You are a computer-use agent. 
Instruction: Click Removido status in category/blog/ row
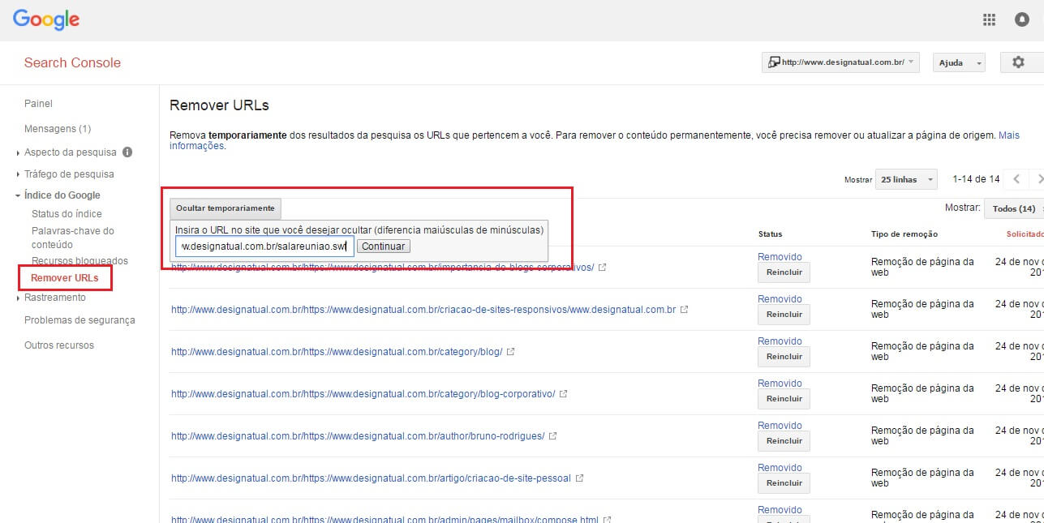780,341
